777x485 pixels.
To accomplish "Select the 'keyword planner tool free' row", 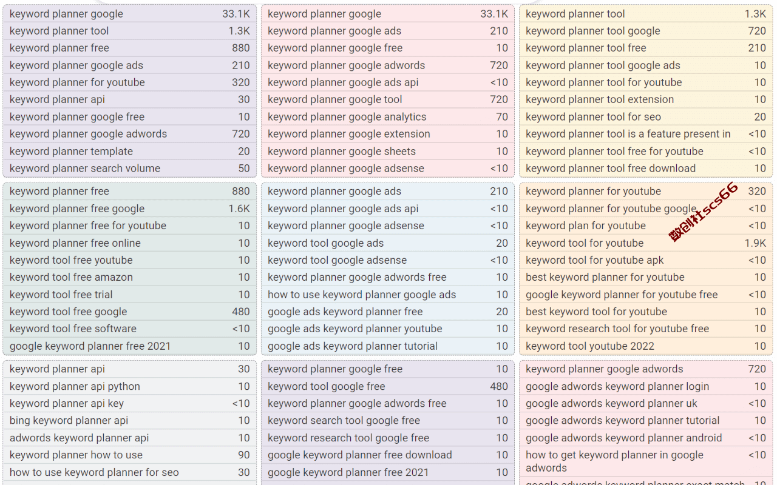I will pos(646,48).
